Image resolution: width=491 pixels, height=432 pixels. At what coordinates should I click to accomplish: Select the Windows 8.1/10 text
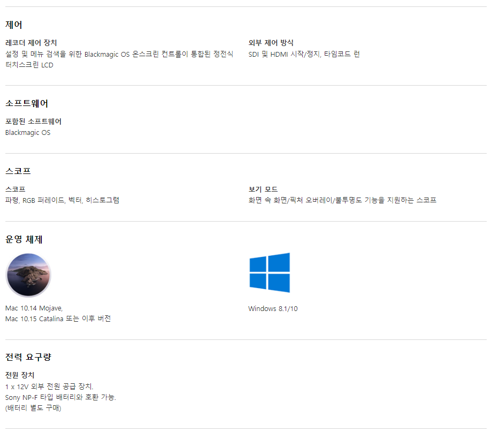[273, 309]
